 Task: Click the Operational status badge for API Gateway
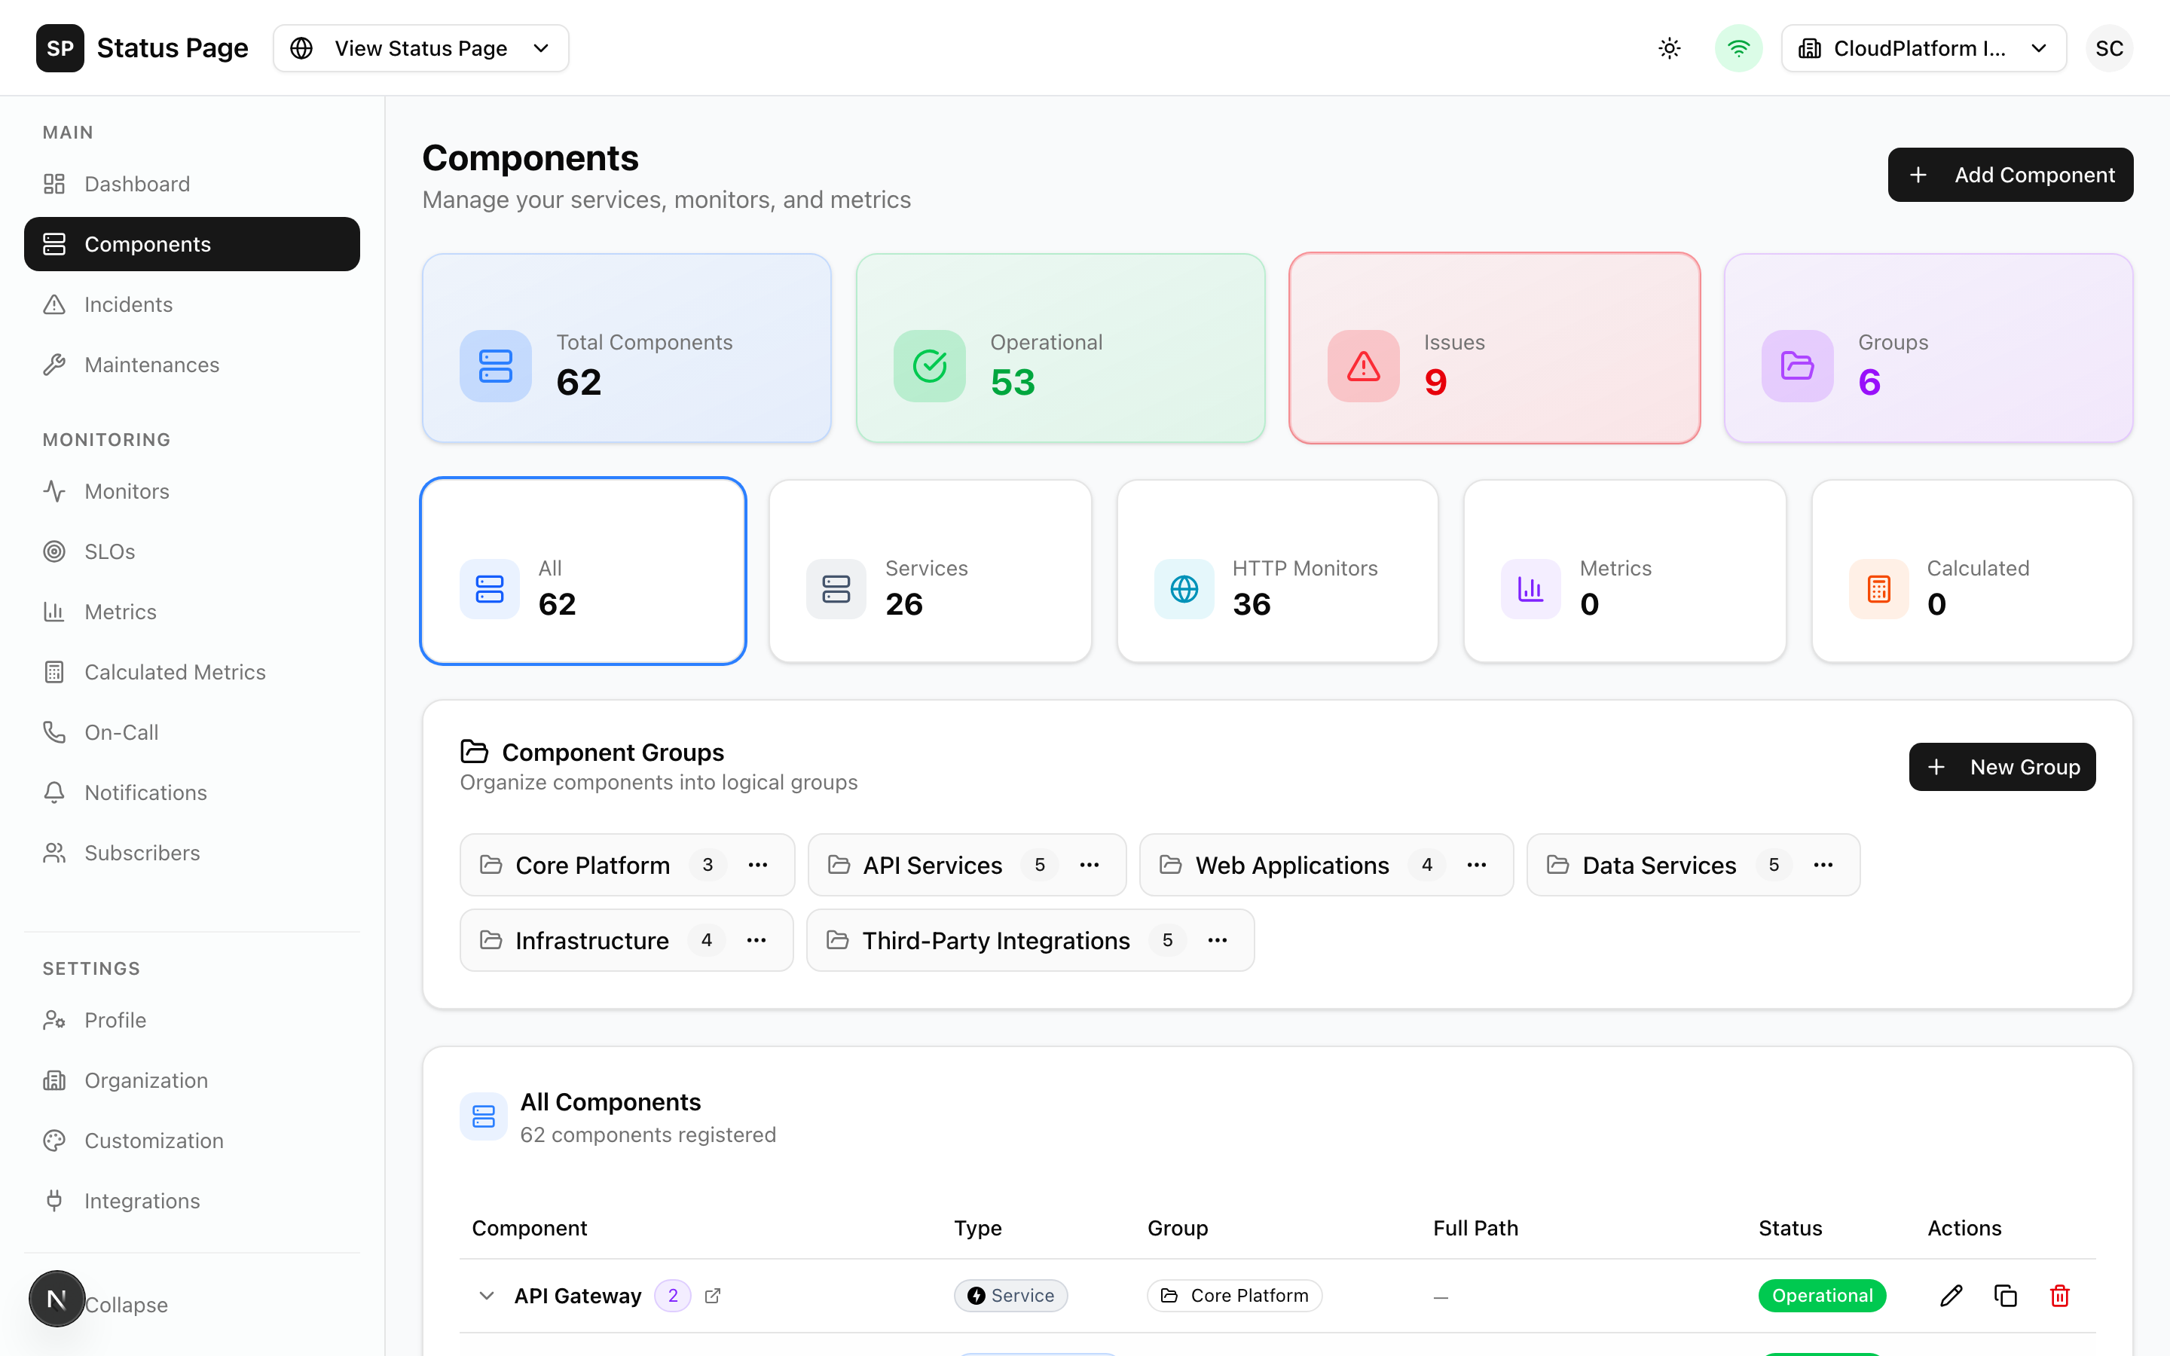tap(1822, 1295)
